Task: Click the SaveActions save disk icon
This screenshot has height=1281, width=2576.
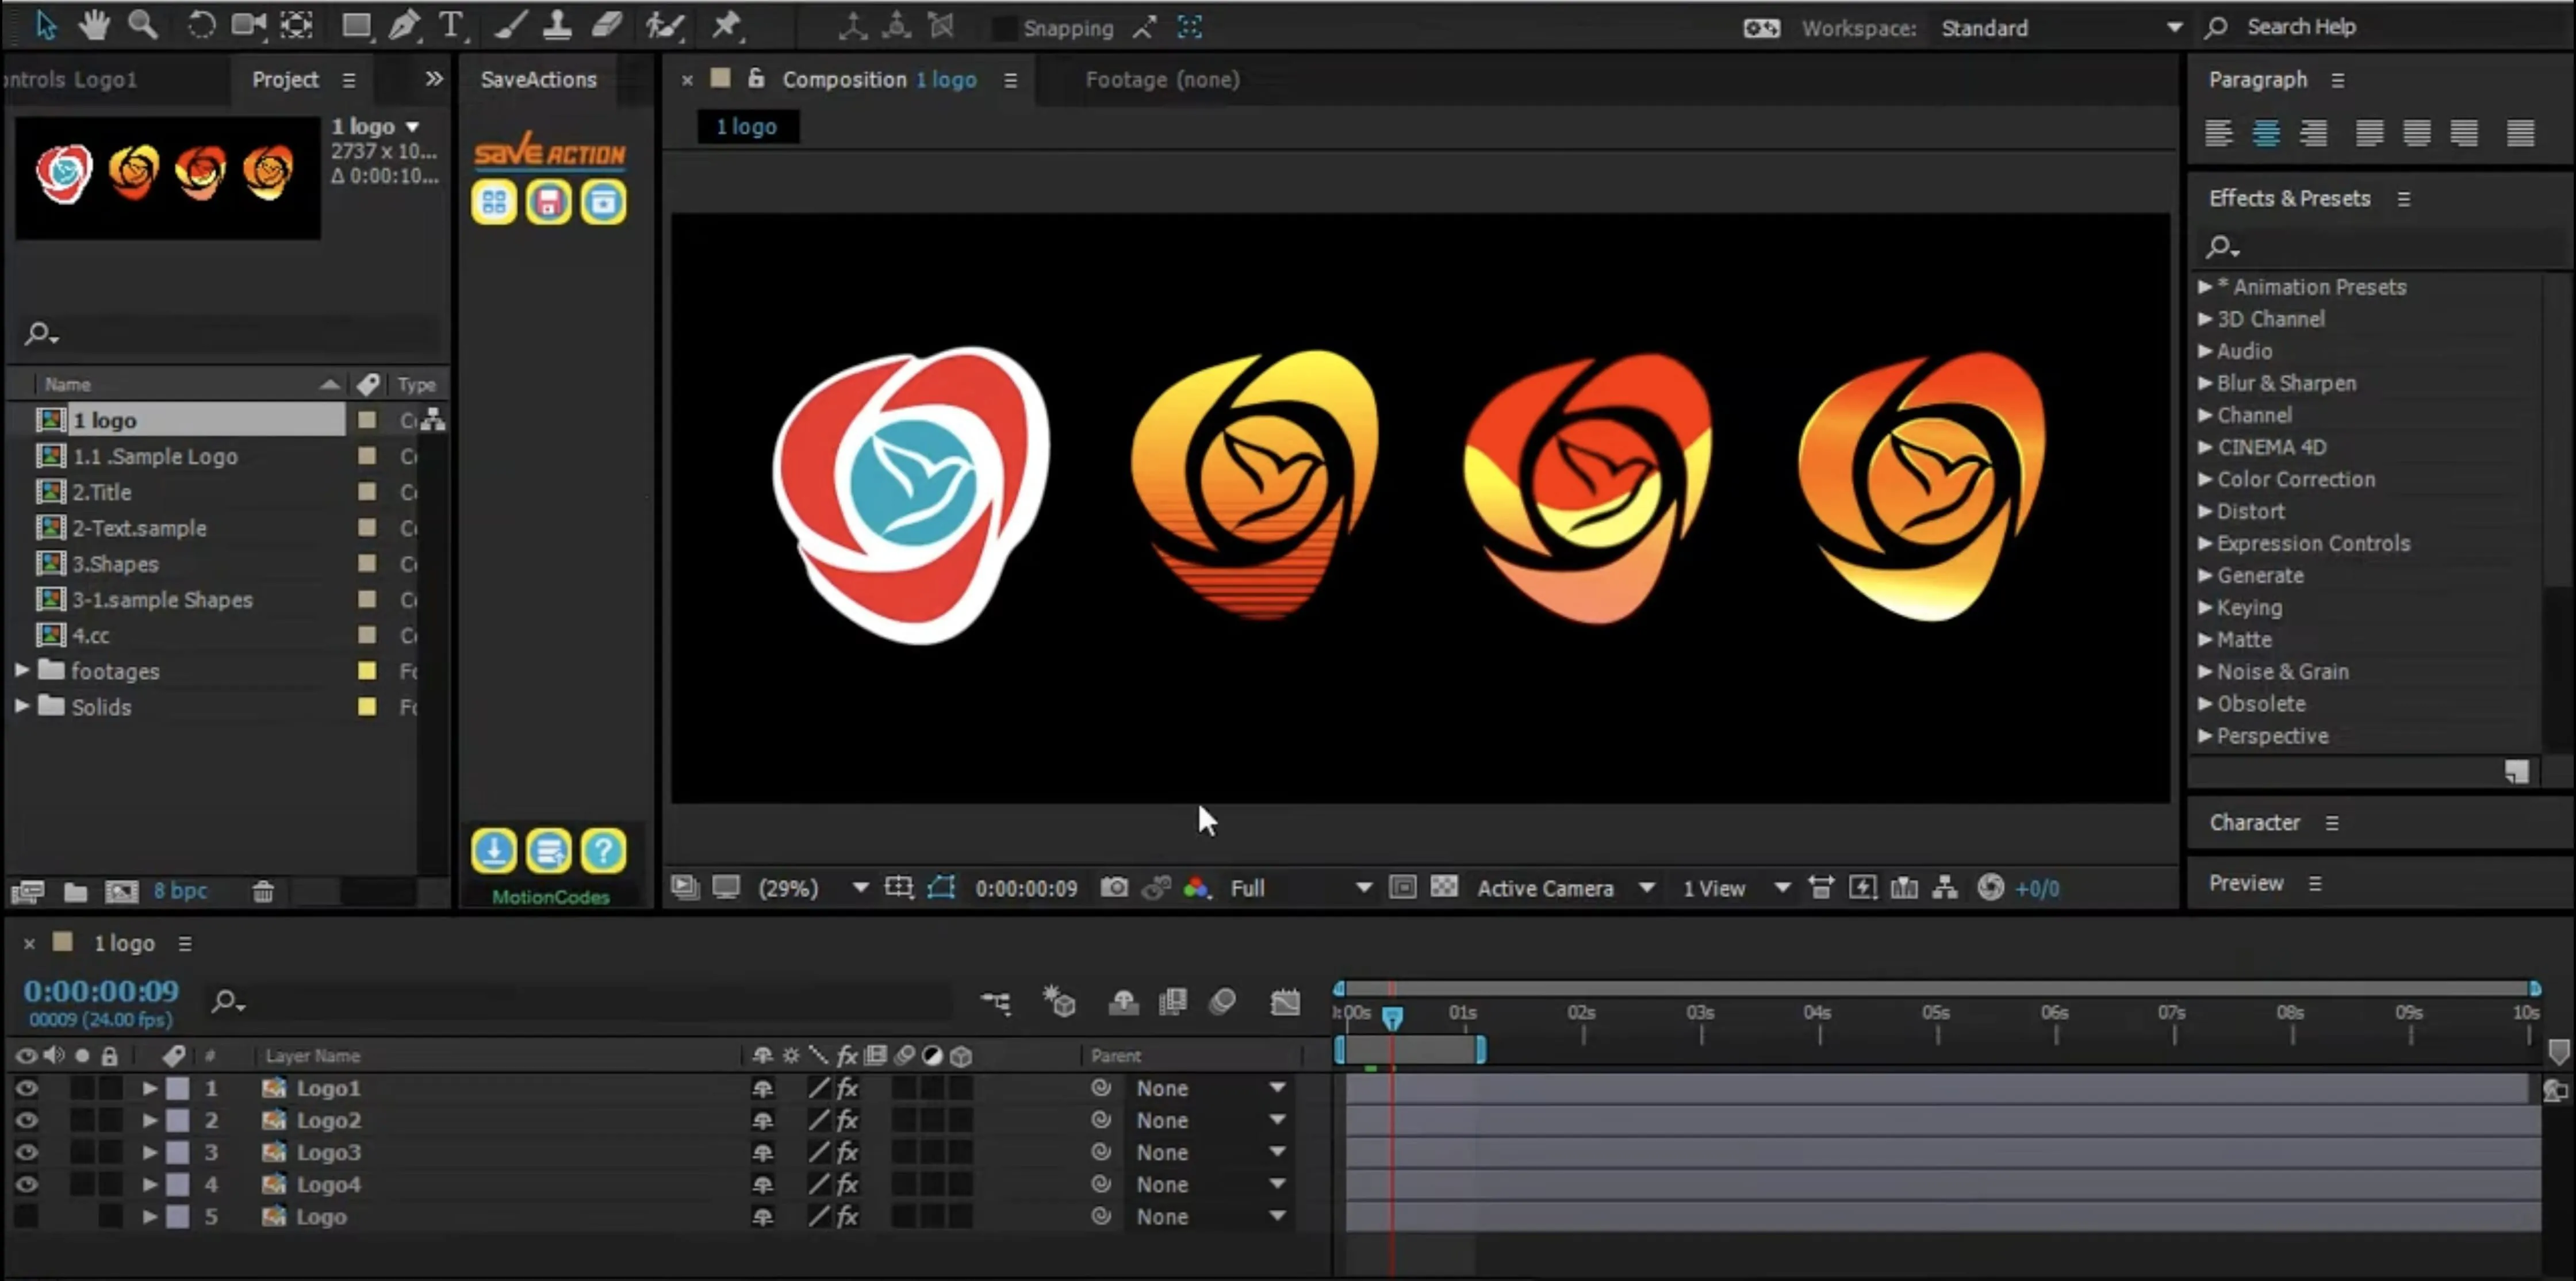Action: coord(548,203)
